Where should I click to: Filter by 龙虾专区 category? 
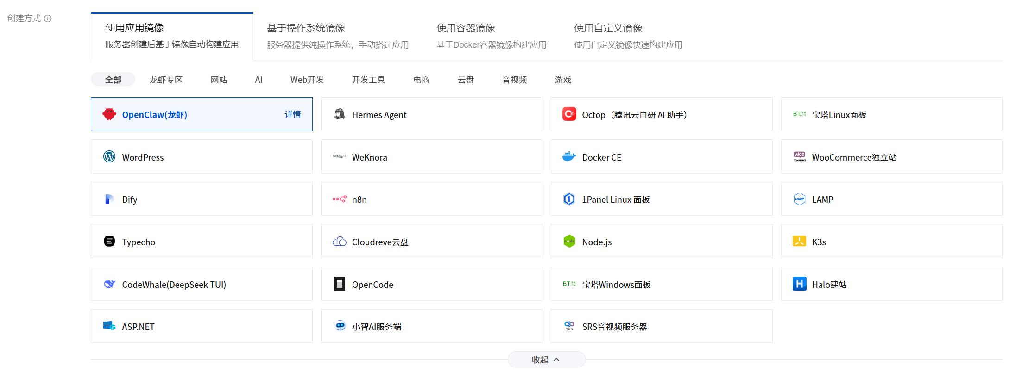pos(166,80)
